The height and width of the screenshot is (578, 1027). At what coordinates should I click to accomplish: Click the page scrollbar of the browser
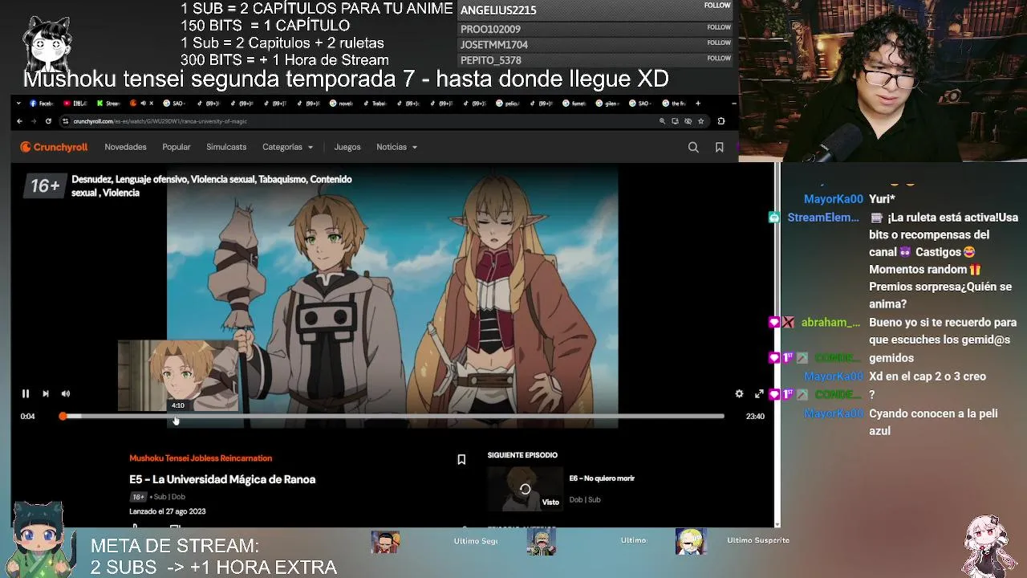[x=777, y=345]
